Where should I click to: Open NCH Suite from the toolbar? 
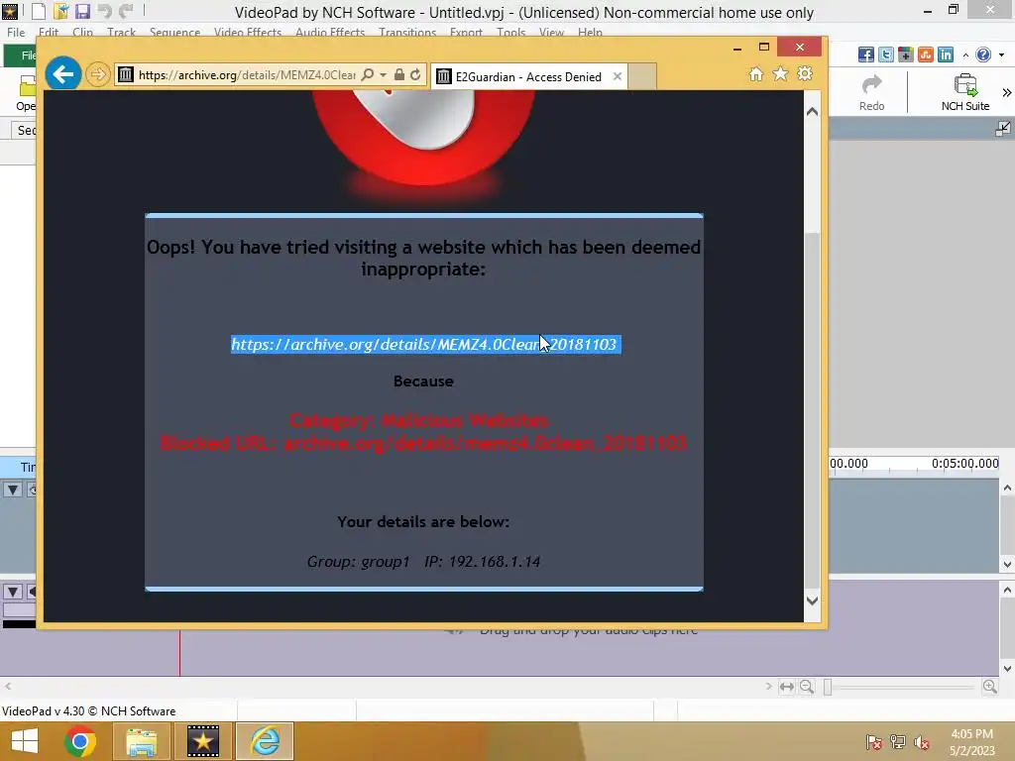click(x=965, y=92)
